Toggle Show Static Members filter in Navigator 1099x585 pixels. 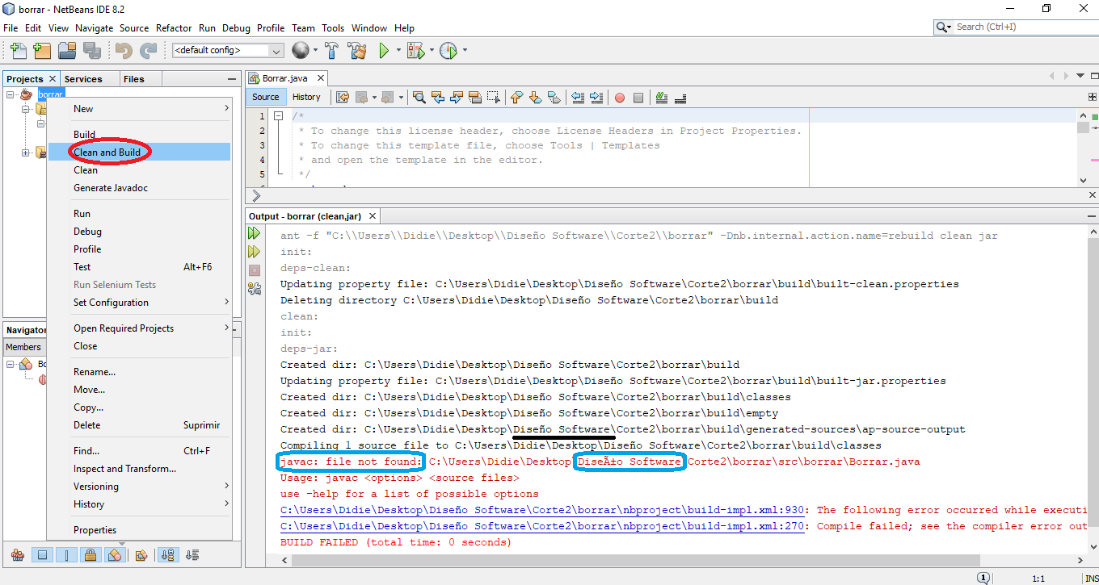tap(67, 555)
